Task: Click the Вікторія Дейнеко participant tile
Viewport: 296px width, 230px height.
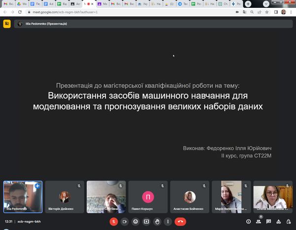Action: 65,197
